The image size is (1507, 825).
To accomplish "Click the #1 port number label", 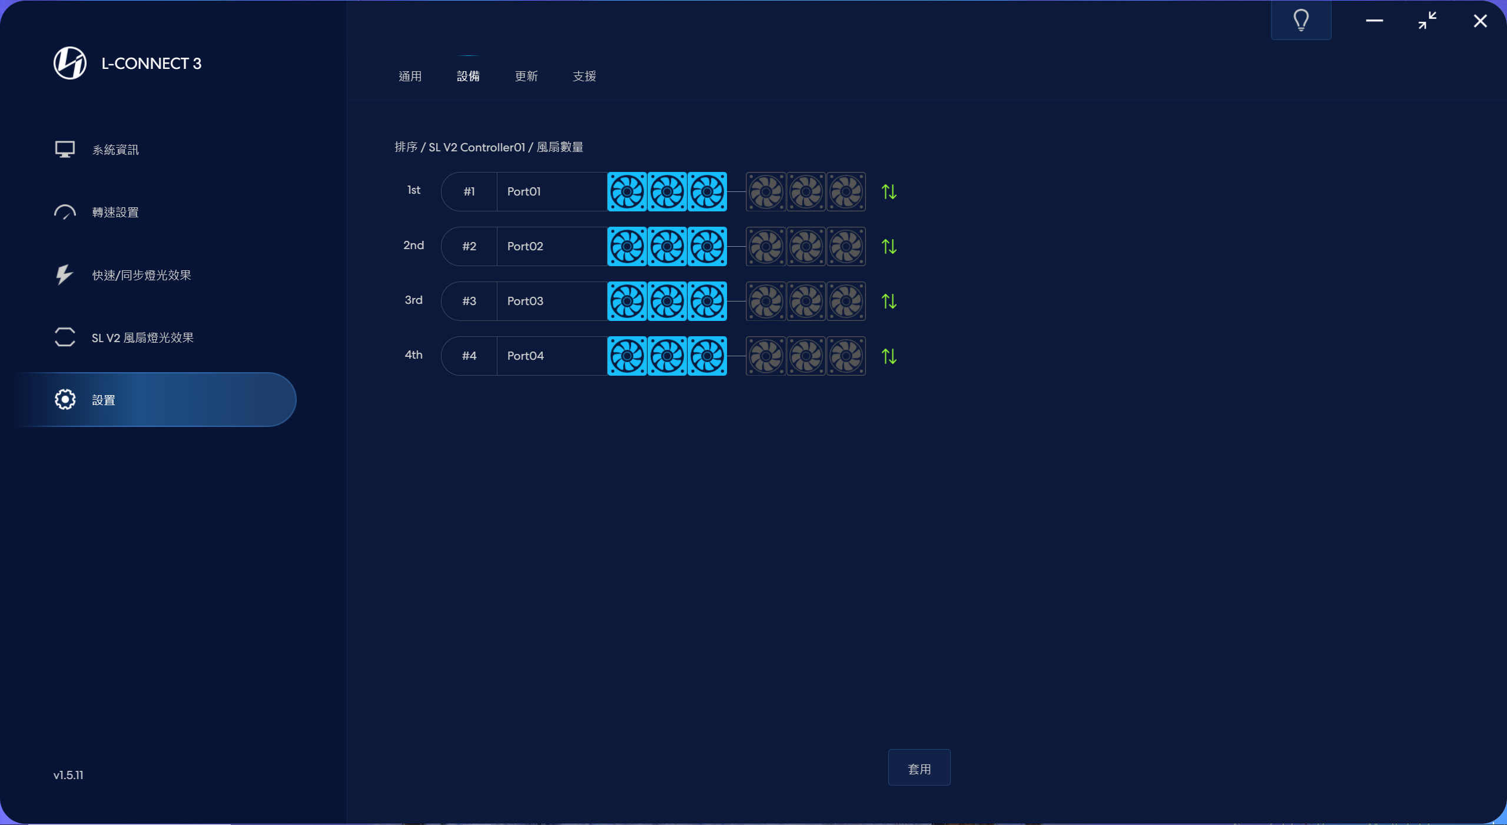I will point(469,192).
